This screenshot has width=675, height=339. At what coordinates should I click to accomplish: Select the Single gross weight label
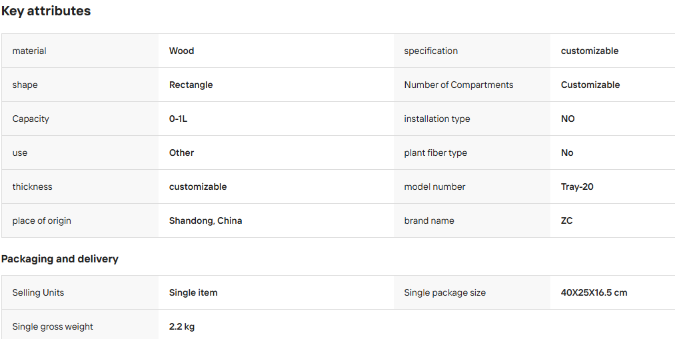(53, 326)
